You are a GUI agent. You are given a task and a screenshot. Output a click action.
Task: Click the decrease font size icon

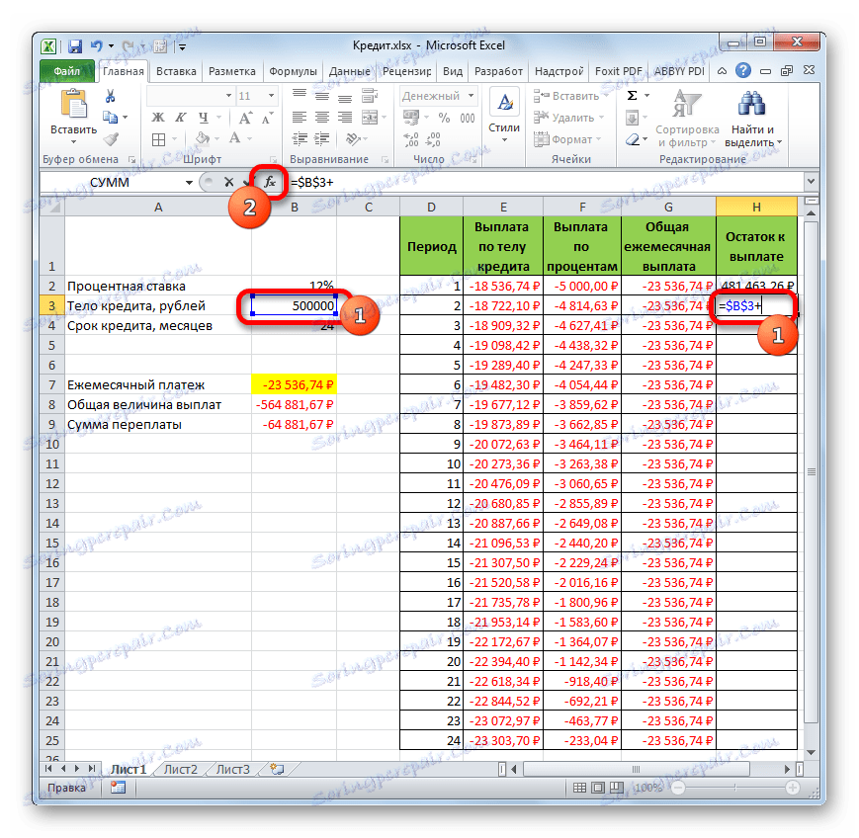[267, 118]
